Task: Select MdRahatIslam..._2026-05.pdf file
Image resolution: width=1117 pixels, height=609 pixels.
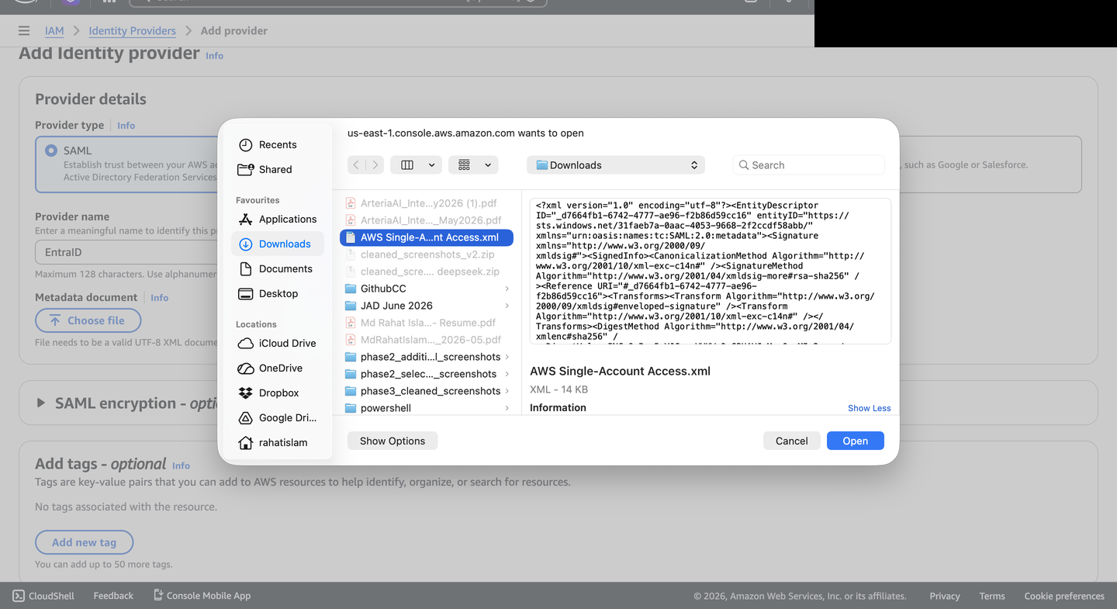Action: [x=427, y=340]
